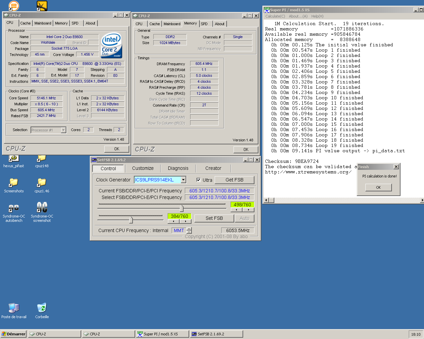Open Cache tab in left CPU-Z window

pos(26,23)
